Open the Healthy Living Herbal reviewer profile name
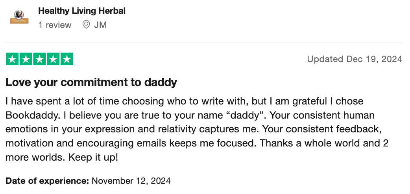 pos(82,11)
